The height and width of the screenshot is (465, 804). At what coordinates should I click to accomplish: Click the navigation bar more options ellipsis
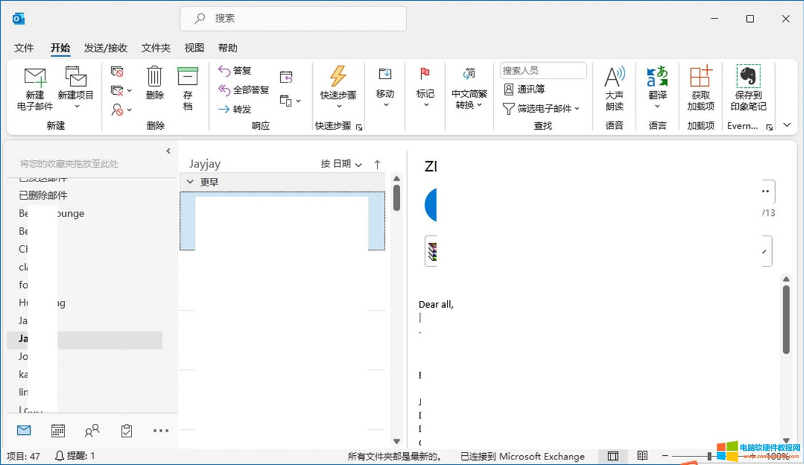point(160,431)
